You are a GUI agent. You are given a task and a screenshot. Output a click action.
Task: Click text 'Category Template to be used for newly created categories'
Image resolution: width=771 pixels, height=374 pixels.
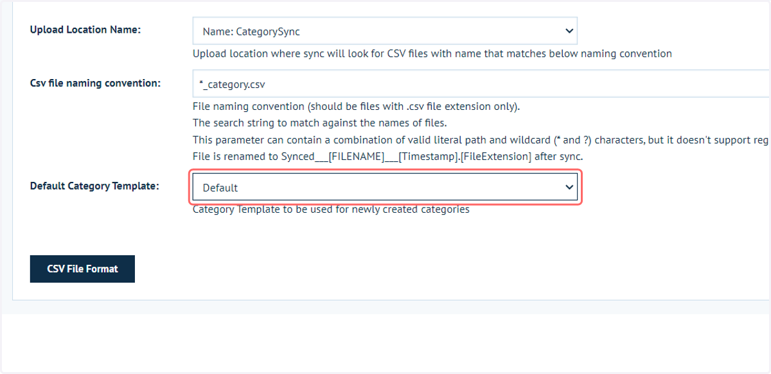point(331,209)
